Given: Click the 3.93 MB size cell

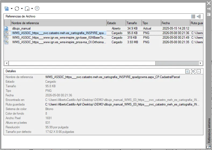Looking at the screenshot, I should (133, 42).
